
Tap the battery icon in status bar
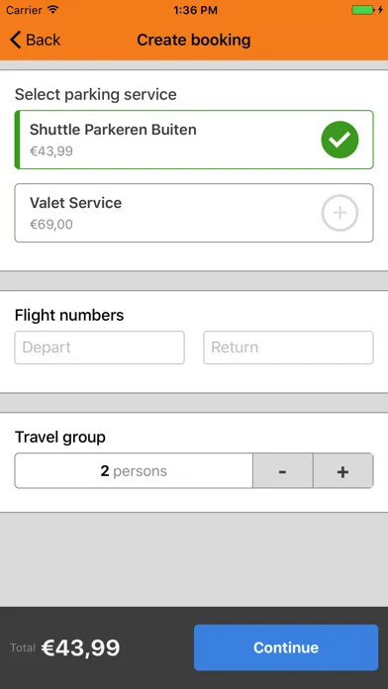[x=363, y=10]
